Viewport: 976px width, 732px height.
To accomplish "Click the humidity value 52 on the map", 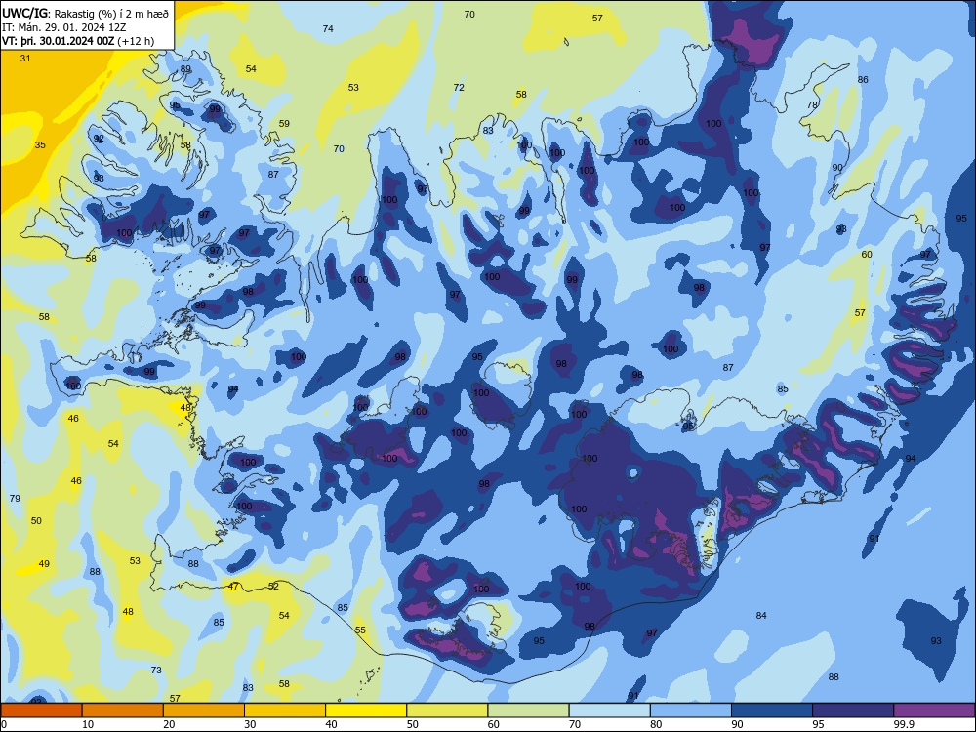I will 273,586.
